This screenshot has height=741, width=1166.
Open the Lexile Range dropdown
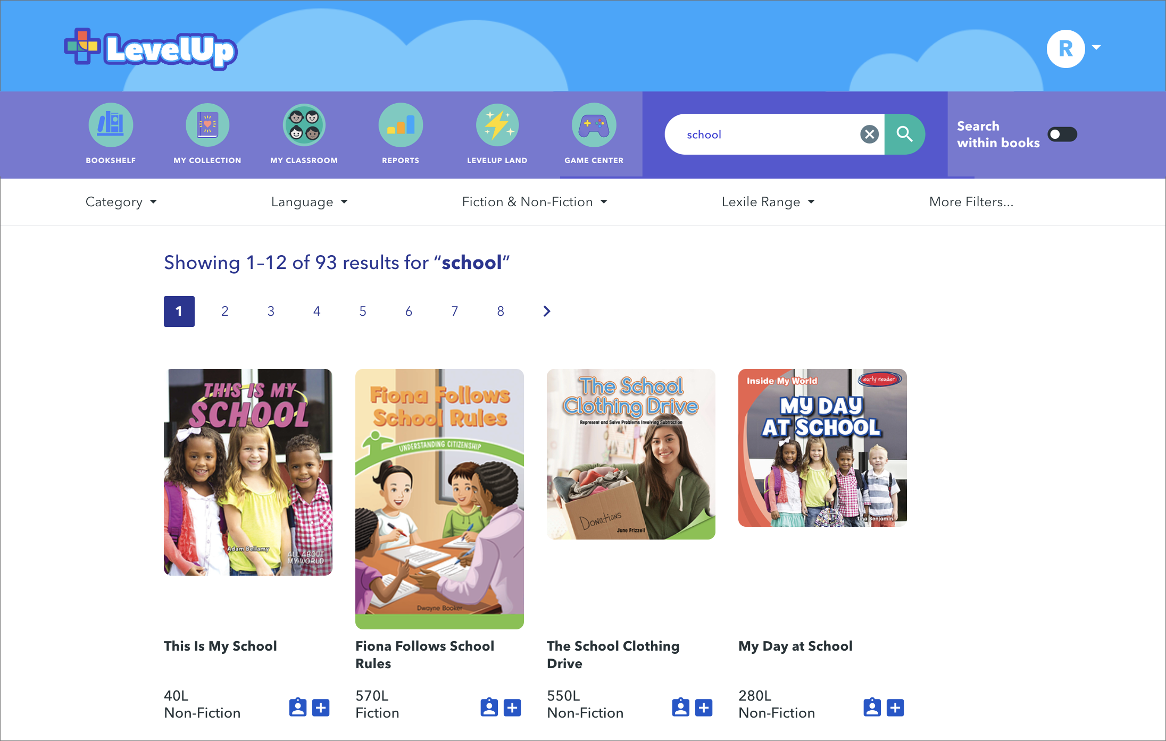tap(768, 202)
